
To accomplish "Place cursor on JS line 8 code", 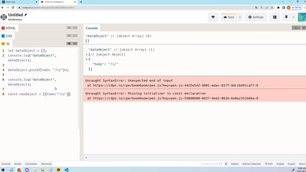I will (x=39, y=94).
